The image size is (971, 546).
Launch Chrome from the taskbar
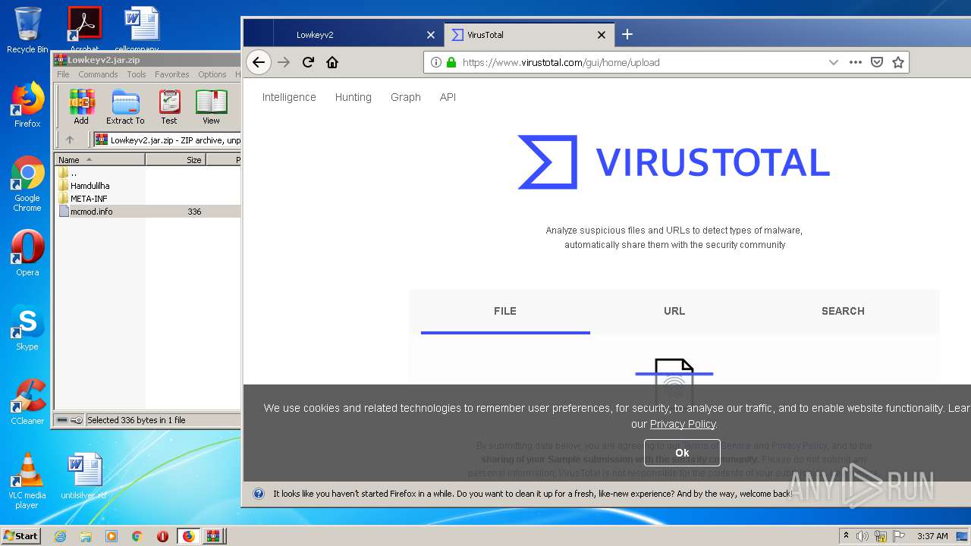pyautogui.click(x=137, y=536)
